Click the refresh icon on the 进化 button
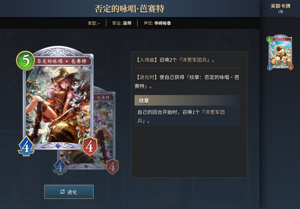300x209 pixels. (63, 192)
